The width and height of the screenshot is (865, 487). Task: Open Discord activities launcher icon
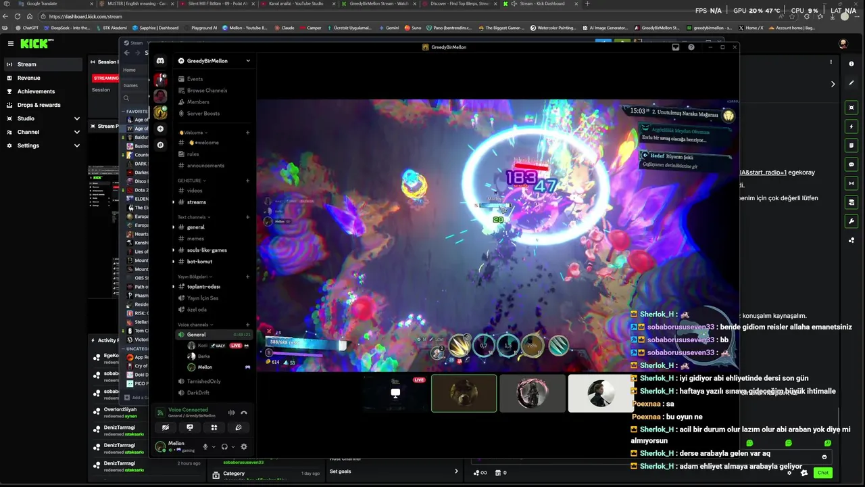(214, 427)
